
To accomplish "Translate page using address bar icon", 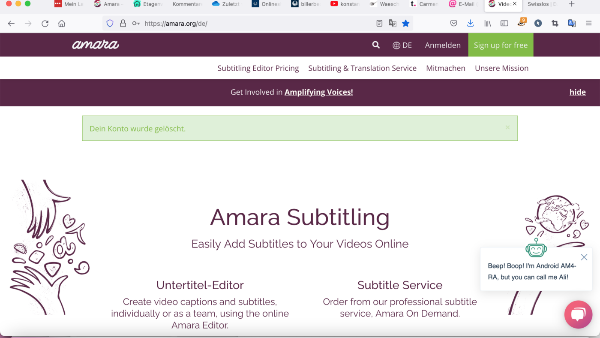I will [392, 24].
